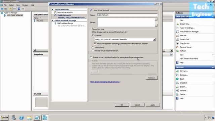Collapse the WS2008 actions section

(x=213, y=67)
